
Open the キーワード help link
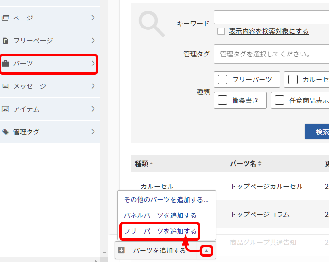[x=193, y=23]
